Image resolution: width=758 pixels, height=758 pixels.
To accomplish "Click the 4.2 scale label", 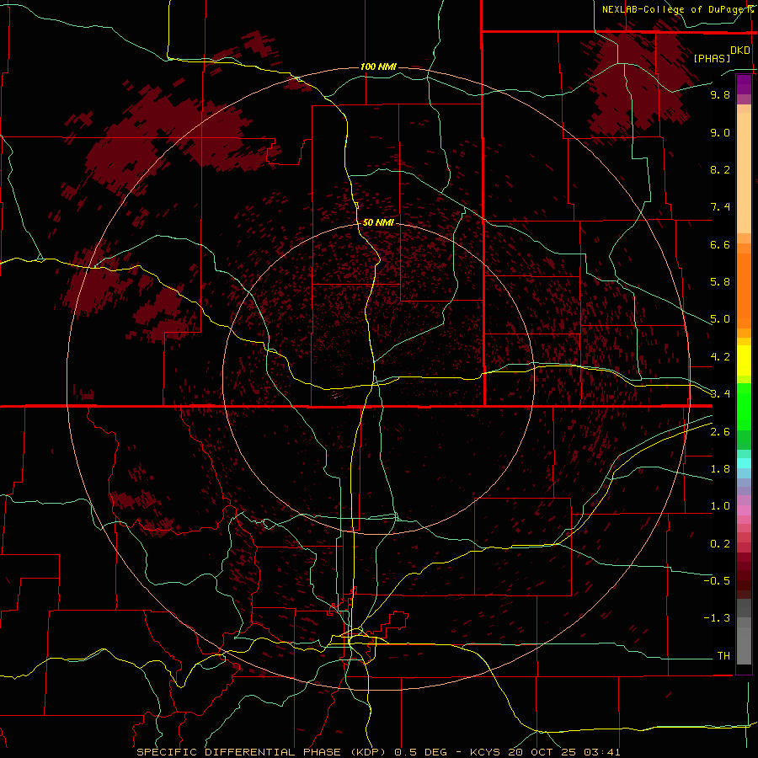I will pyautogui.click(x=720, y=357).
